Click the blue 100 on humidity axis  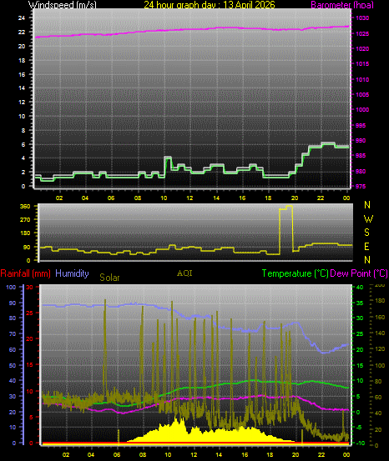click(x=11, y=288)
